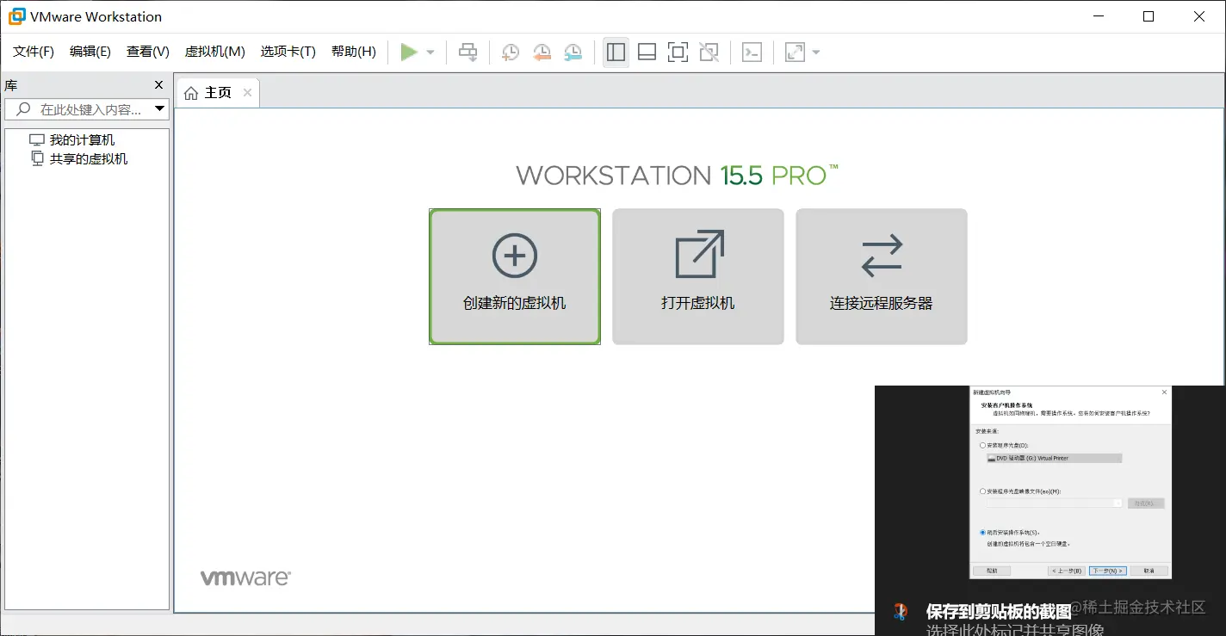Click the VMware Workstation title bar icon
The image size is (1226, 636).
[x=17, y=16]
